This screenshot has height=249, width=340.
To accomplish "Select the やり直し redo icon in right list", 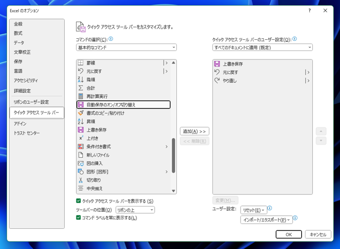I will (x=217, y=81).
